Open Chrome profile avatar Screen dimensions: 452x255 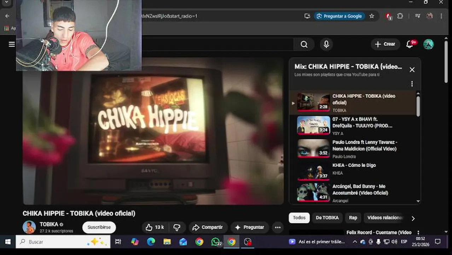[430, 16]
